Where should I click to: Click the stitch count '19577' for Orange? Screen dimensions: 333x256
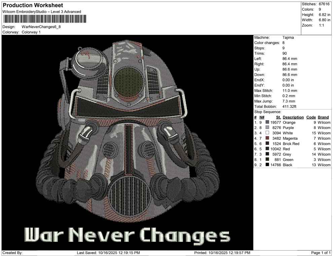coord(276,122)
